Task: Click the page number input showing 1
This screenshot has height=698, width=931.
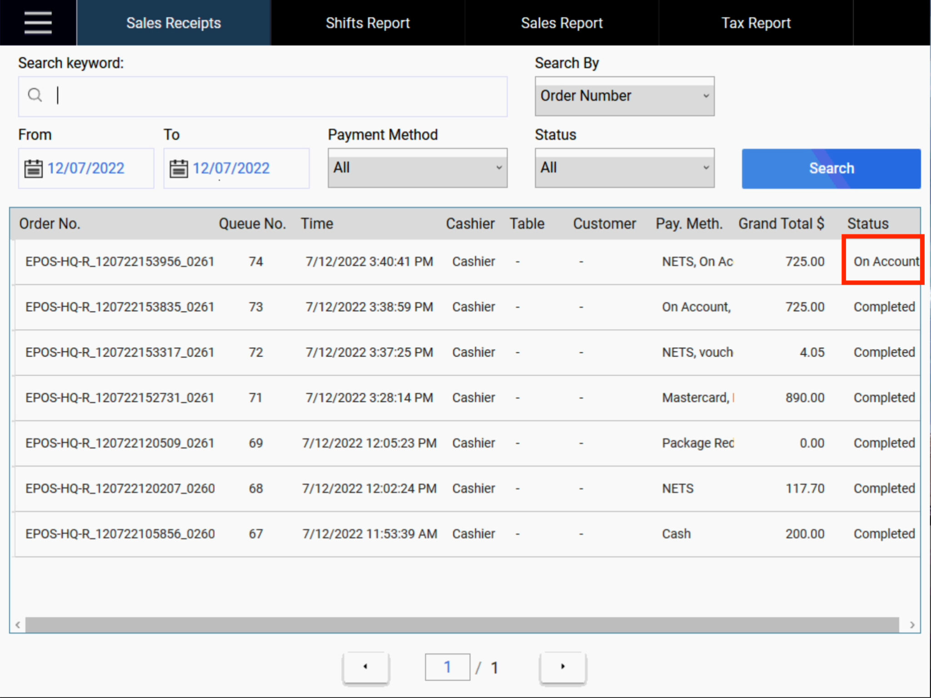Action: tap(447, 667)
